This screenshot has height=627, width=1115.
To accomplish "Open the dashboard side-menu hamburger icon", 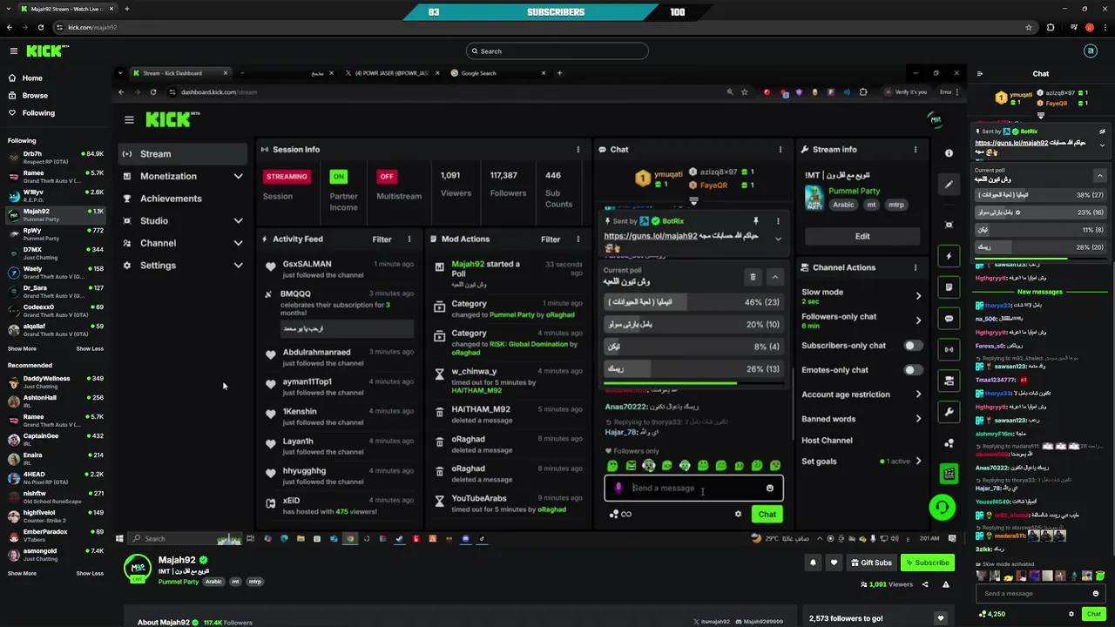I will [129, 120].
